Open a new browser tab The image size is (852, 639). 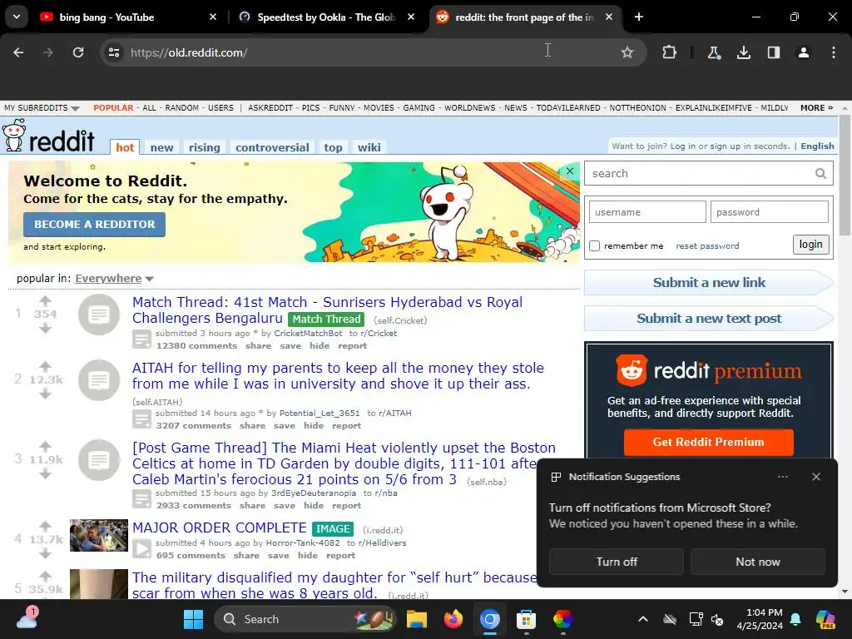[x=639, y=17]
